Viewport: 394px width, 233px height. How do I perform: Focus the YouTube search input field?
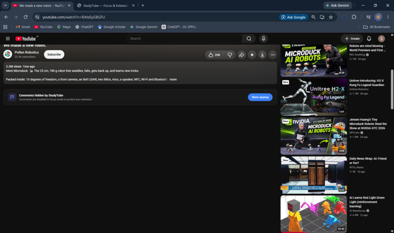point(185,39)
